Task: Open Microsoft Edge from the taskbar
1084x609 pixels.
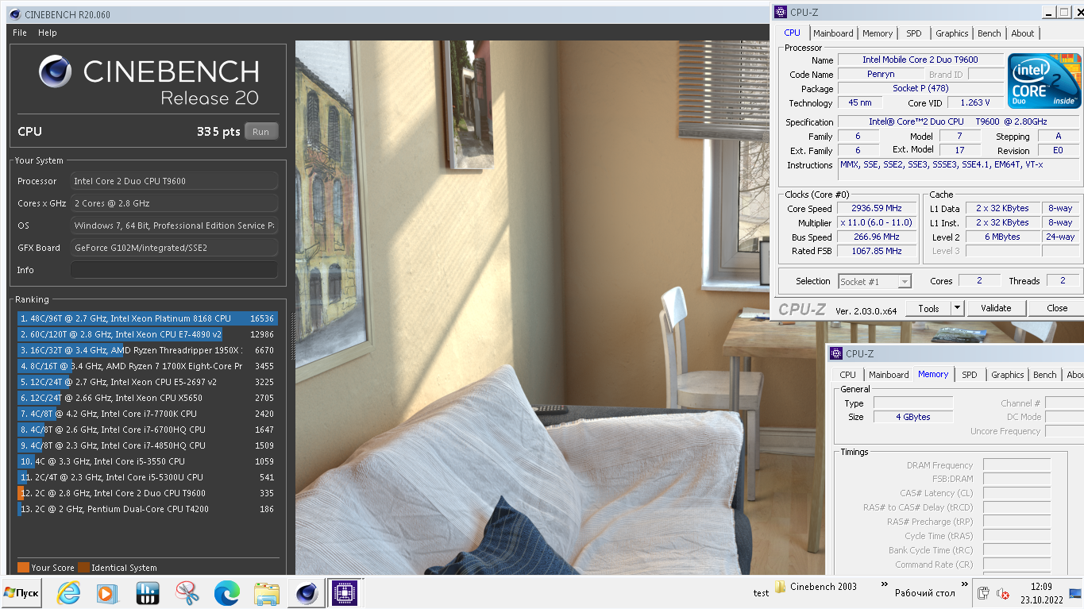Action: pos(226,593)
